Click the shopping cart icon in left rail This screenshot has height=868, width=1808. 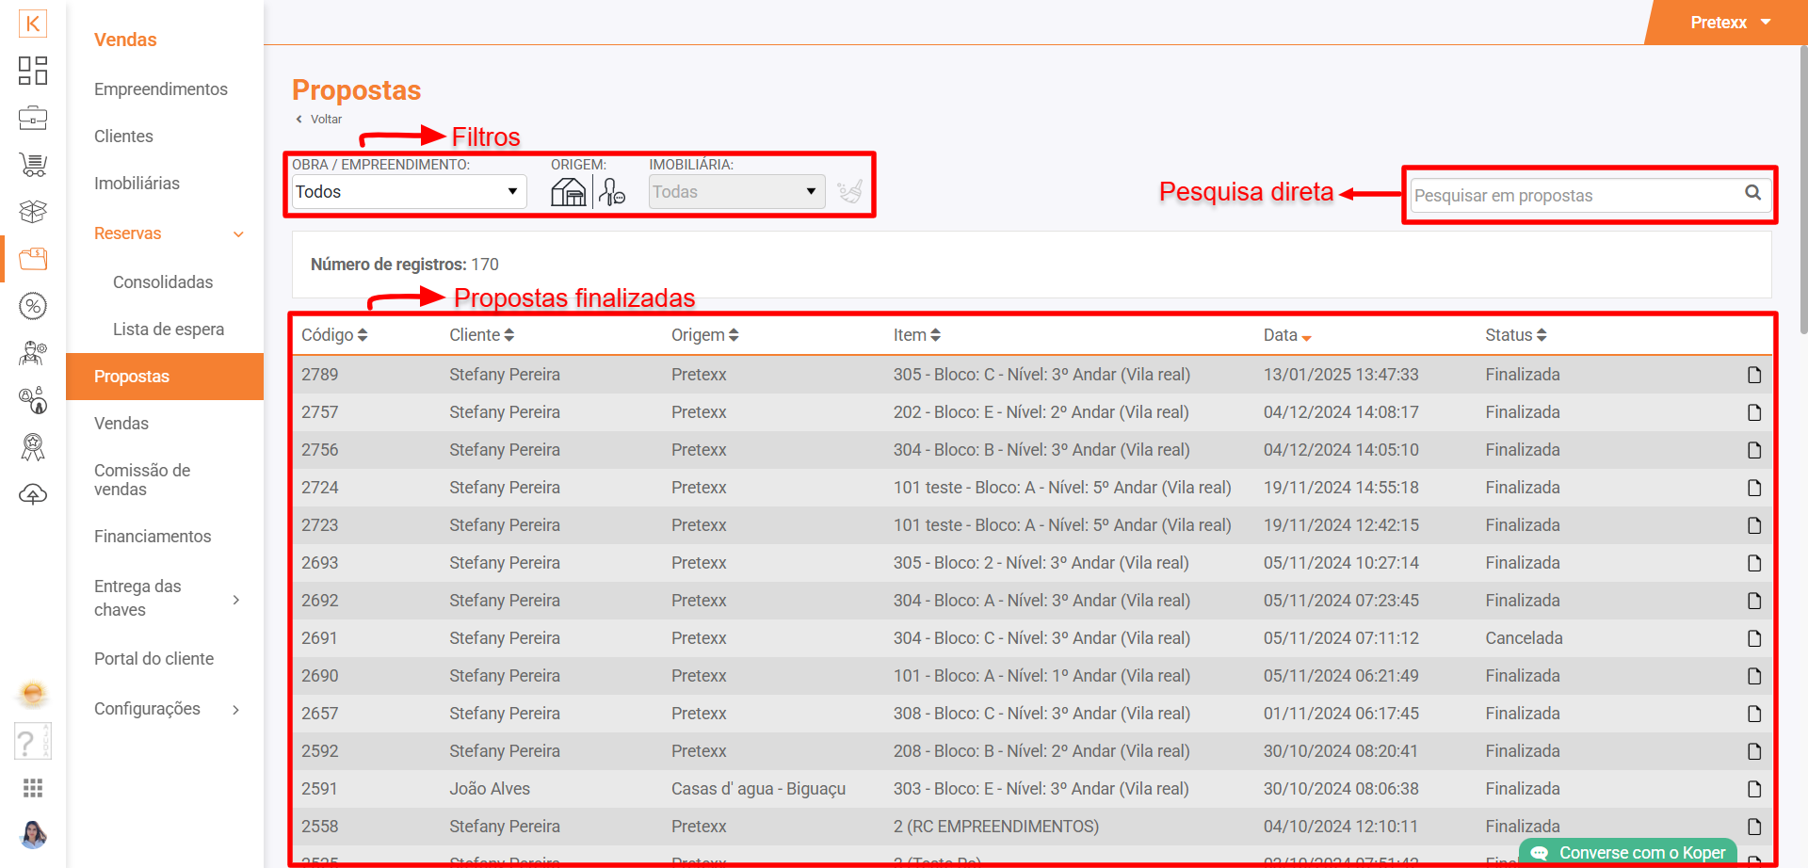tap(33, 165)
